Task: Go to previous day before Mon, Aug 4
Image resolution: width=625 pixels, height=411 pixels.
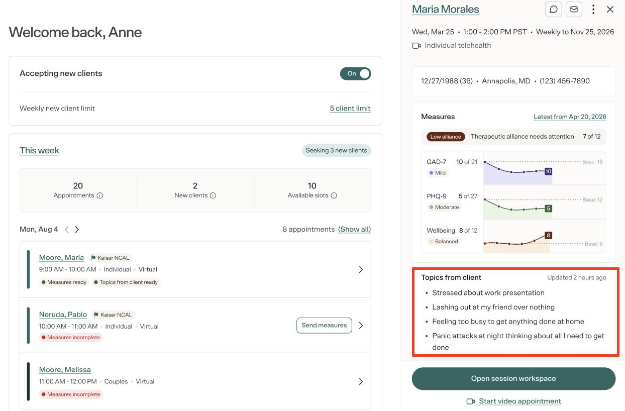Action: 67,230
